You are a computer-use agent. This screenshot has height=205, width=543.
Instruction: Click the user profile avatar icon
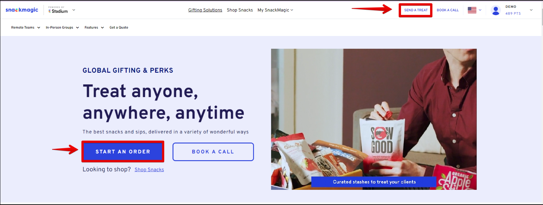point(496,10)
